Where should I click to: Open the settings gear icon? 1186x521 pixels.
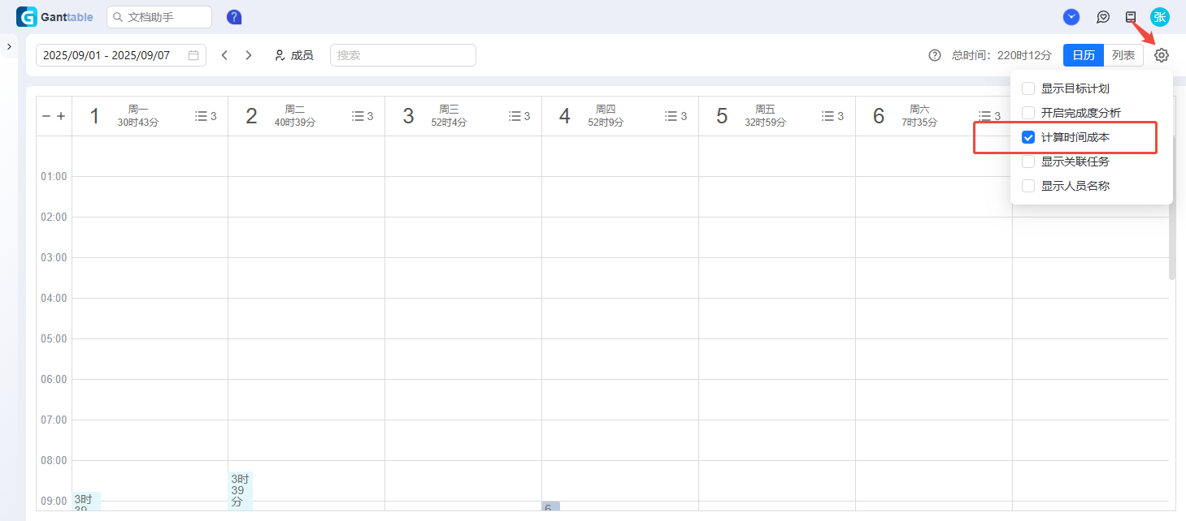tap(1162, 55)
